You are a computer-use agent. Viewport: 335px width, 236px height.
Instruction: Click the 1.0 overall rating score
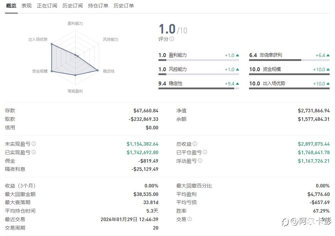167,29
